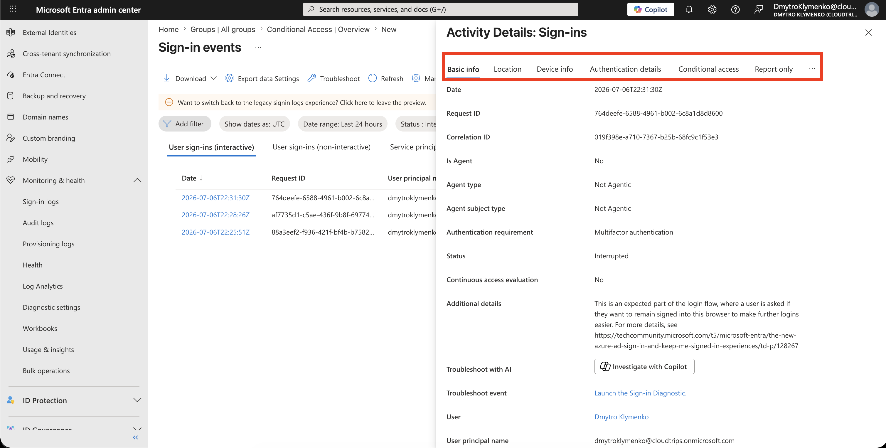Switch to the Device info tab
The image size is (886, 448).
point(555,69)
